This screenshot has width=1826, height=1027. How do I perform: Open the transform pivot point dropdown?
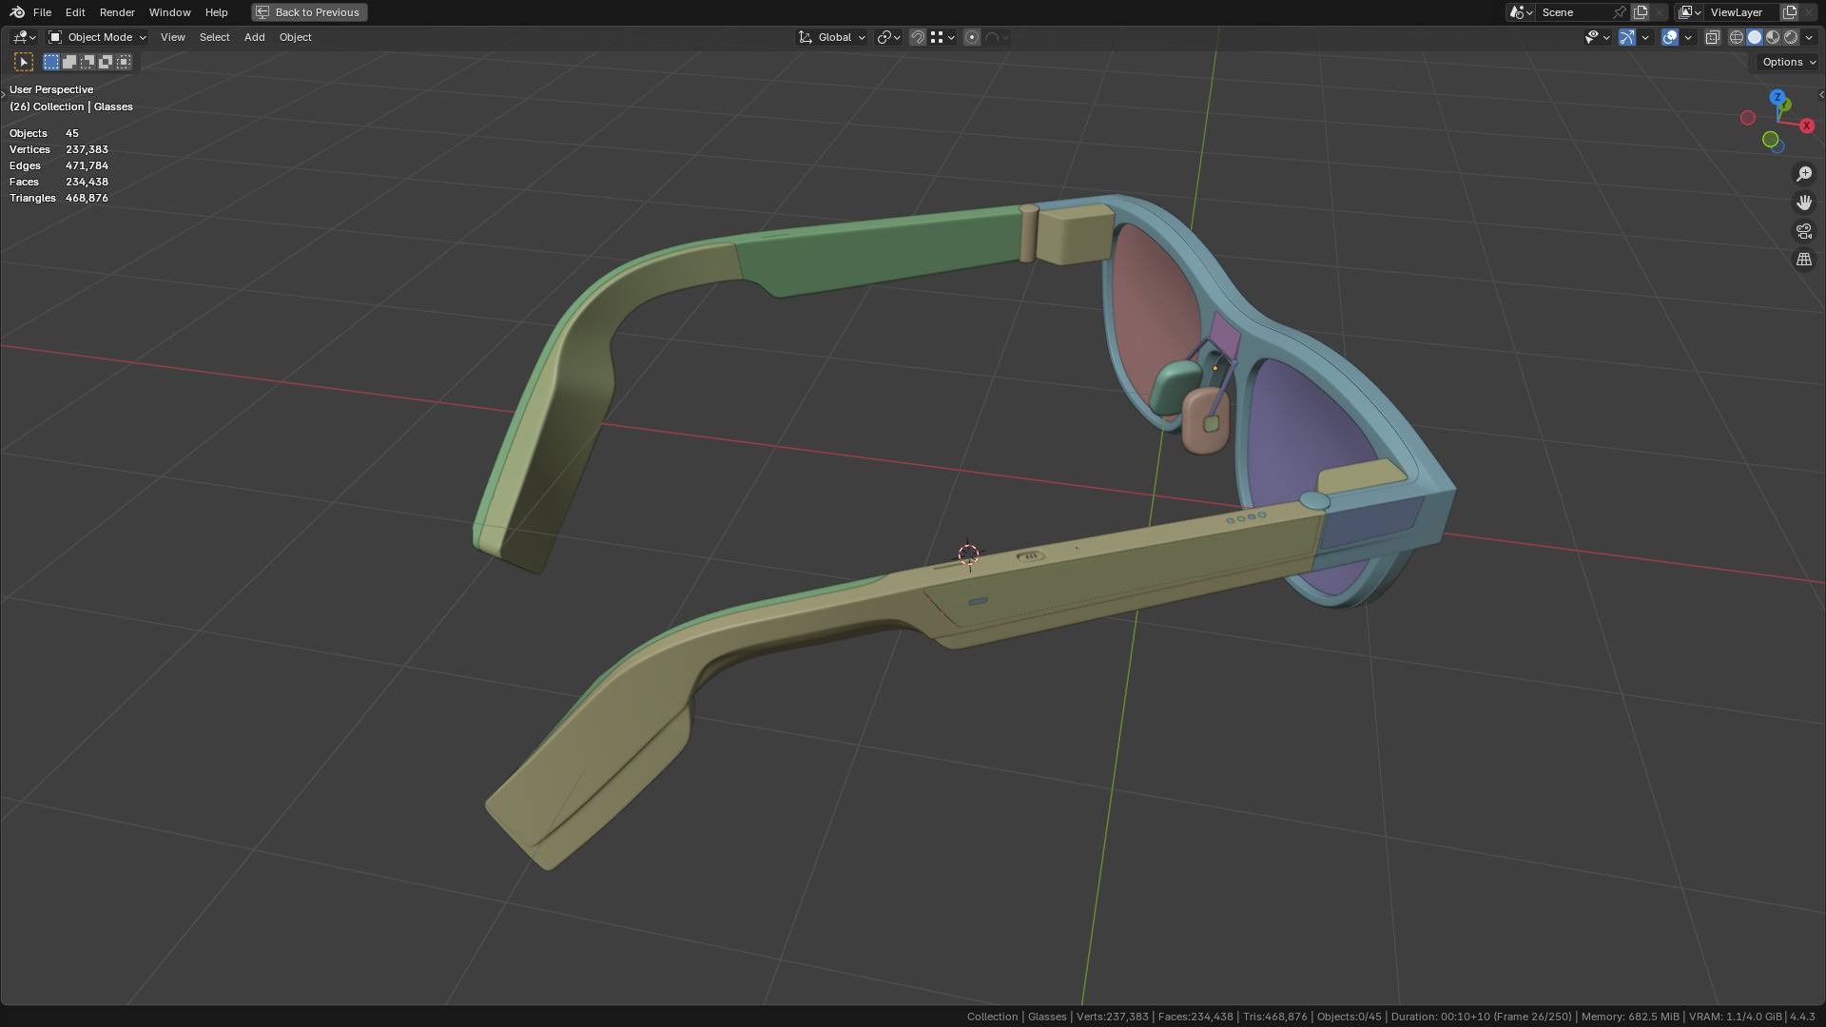tap(888, 37)
